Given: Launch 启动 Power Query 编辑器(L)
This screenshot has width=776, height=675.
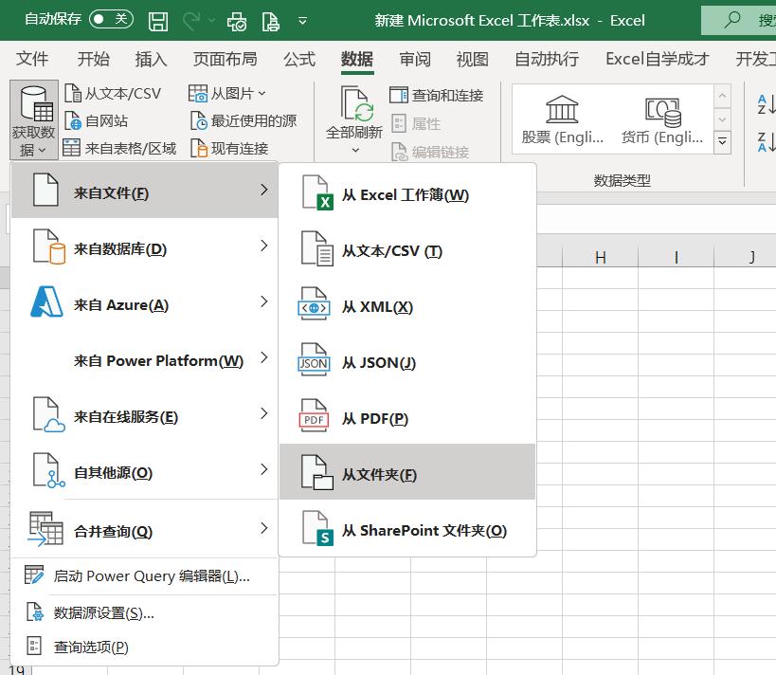Looking at the screenshot, I should tap(144, 576).
